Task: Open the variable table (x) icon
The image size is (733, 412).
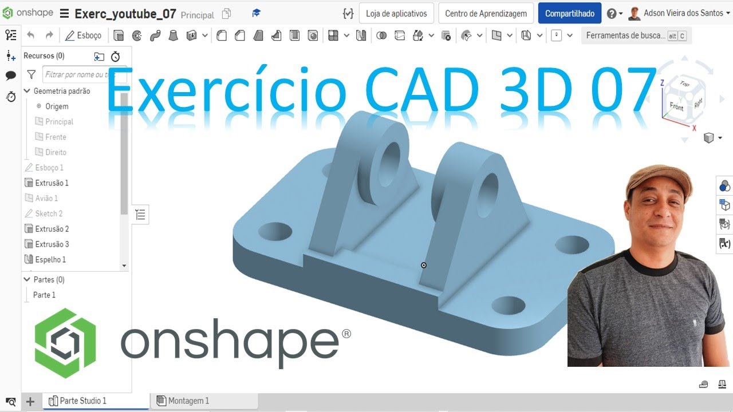Action: pos(724,243)
